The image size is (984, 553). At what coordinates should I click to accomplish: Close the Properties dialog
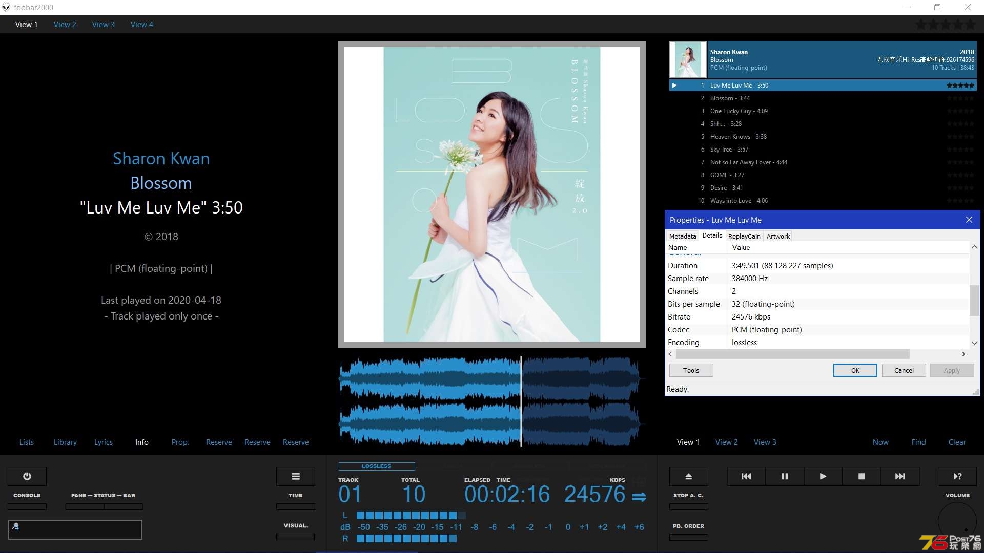(969, 220)
